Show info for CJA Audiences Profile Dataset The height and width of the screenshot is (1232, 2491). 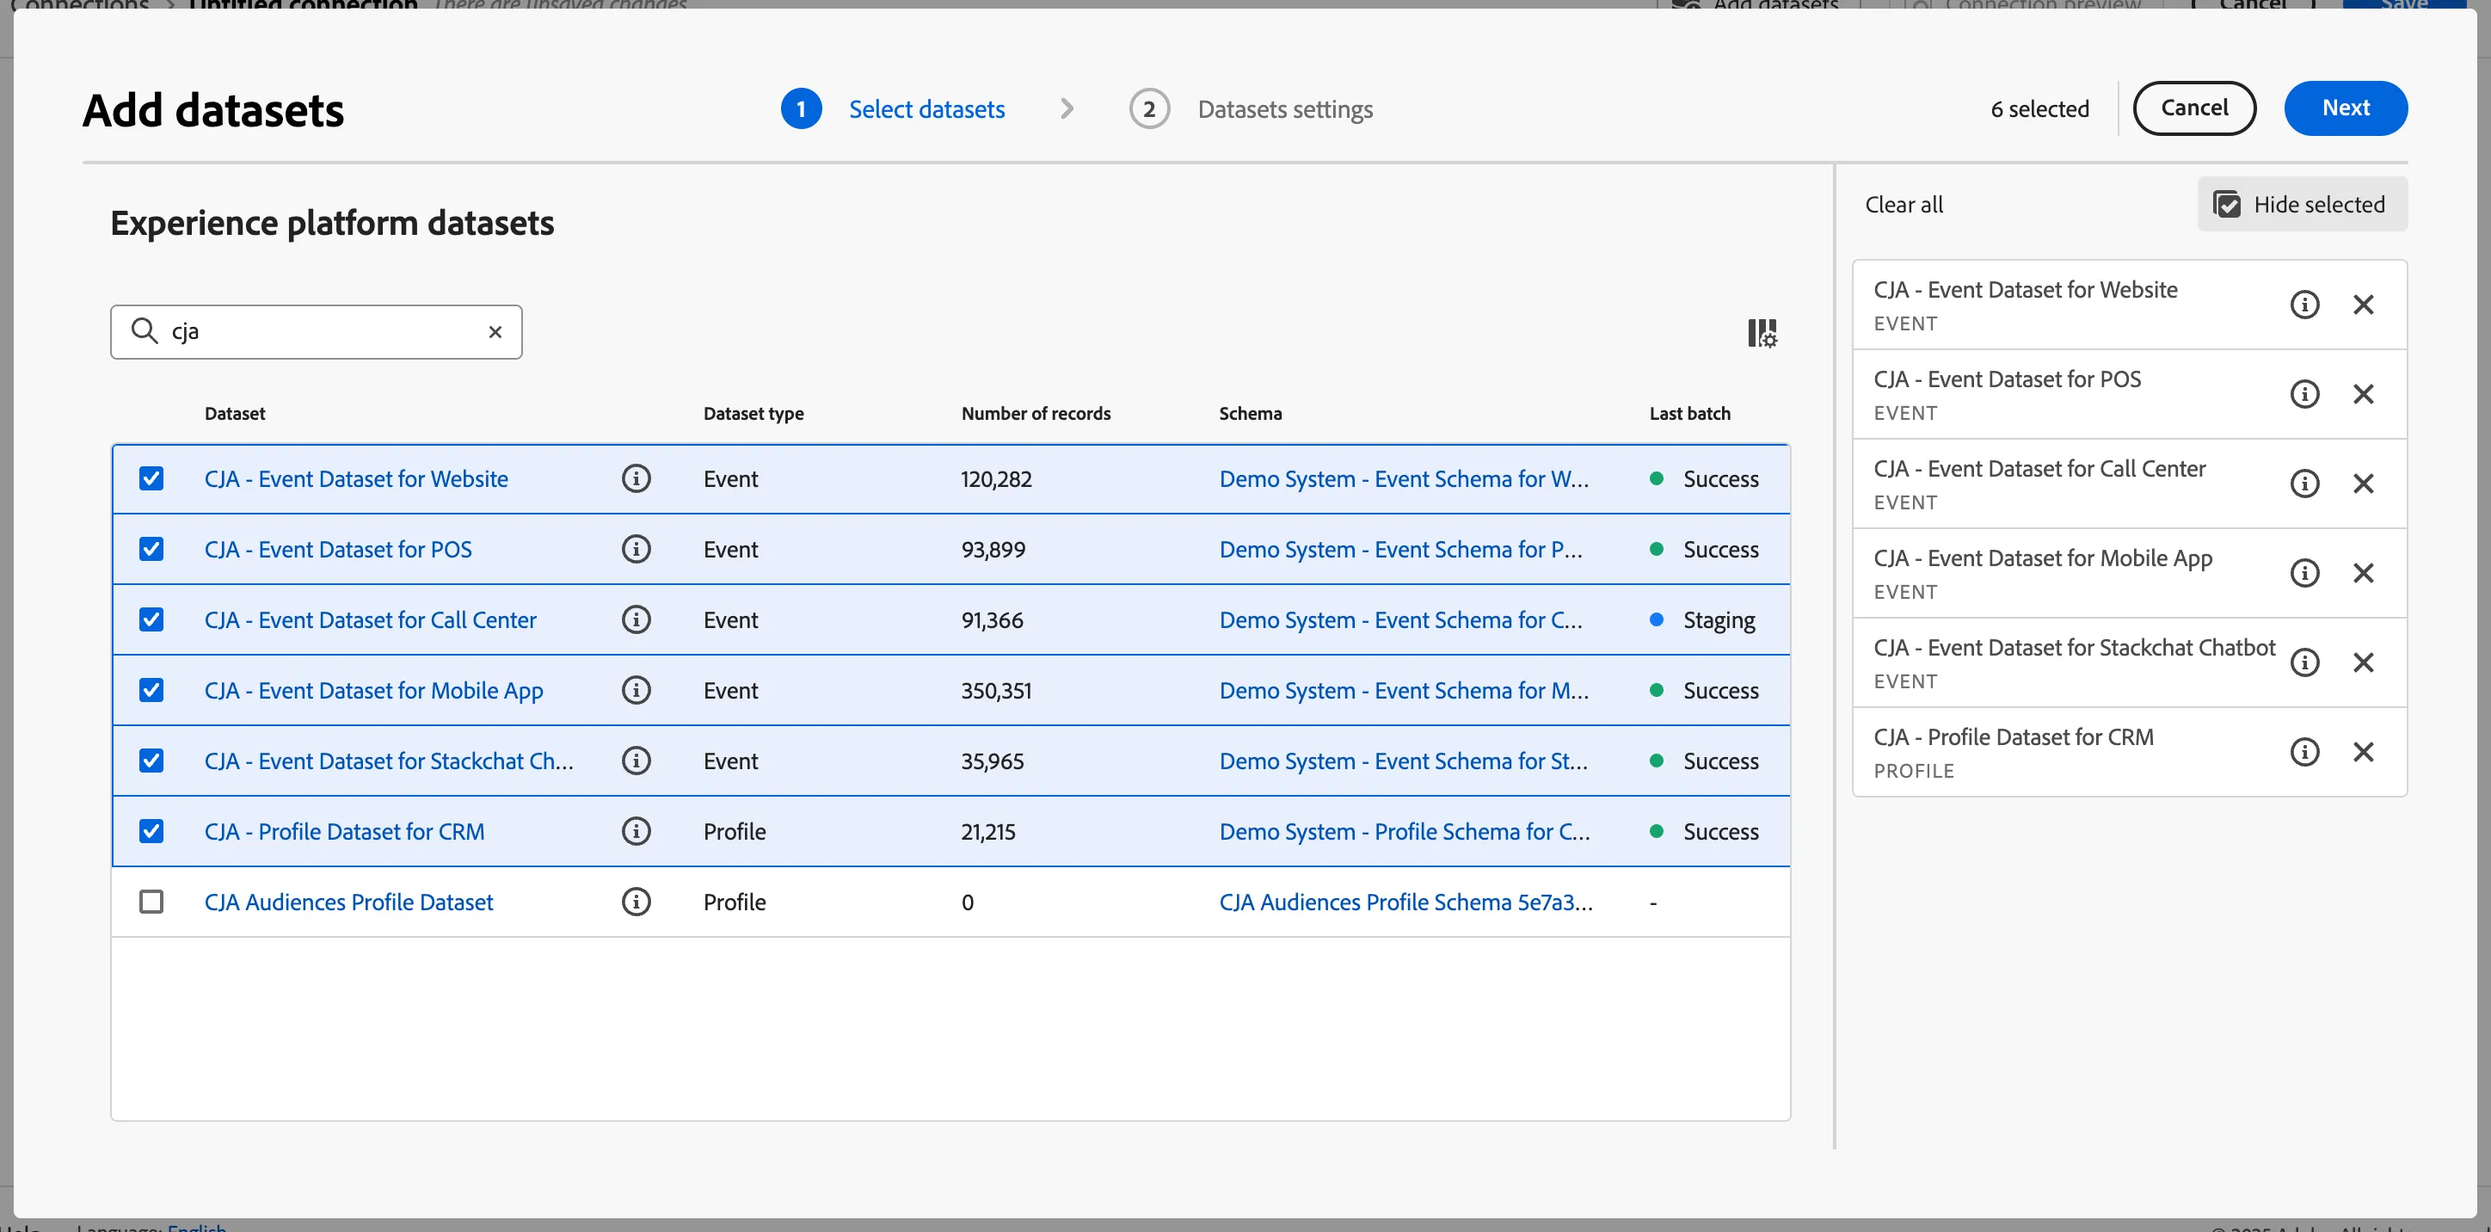click(x=636, y=902)
